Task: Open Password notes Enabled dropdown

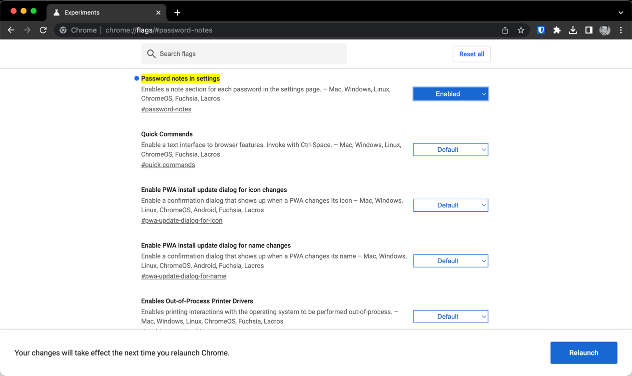Action: pyautogui.click(x=450, y=94)
